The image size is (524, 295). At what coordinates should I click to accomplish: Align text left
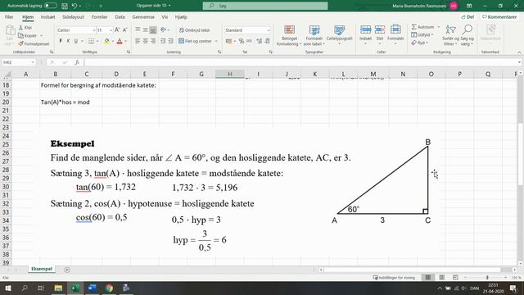138,41
